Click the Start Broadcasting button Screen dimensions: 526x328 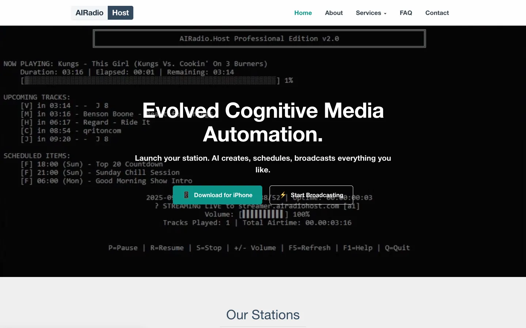pyautogui.click(x=311, y=195)
